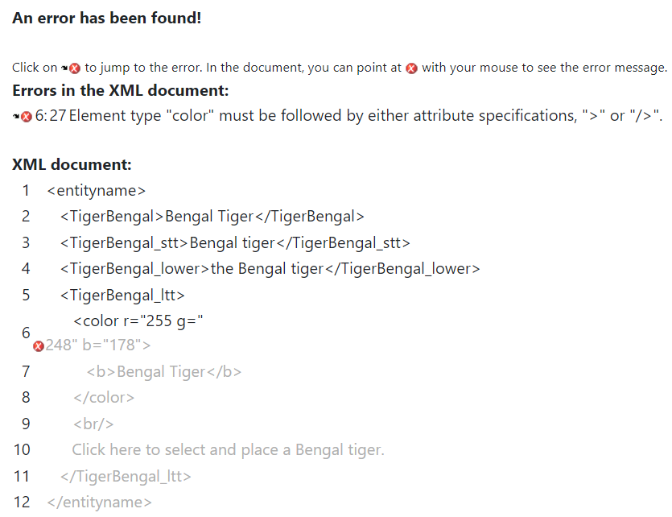Click the 6:27 error position

point(50,116)
